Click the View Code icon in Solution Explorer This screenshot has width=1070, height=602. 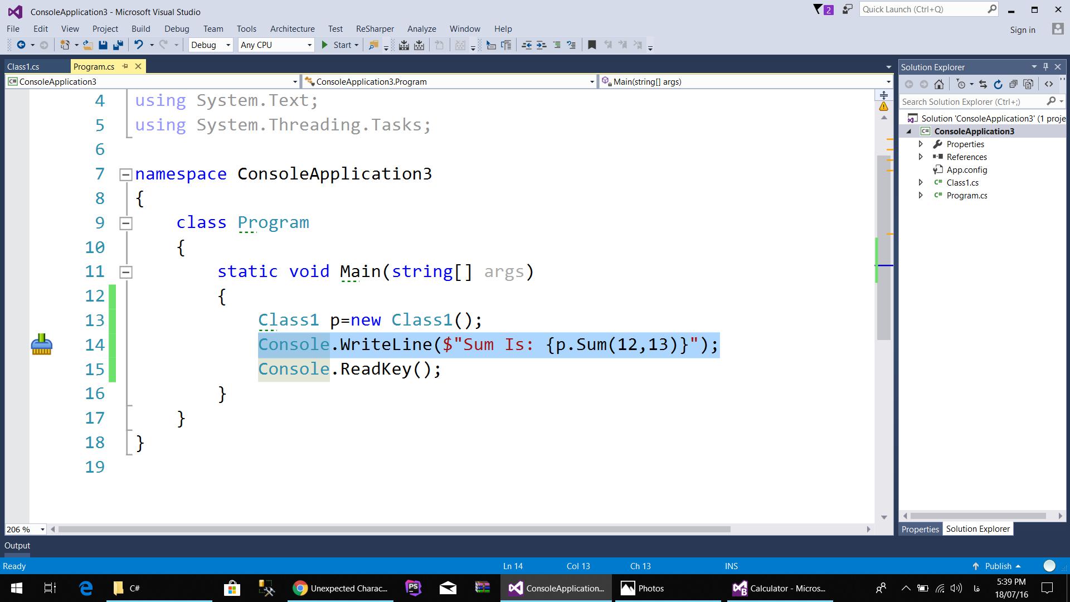[x=1049, y=84]
